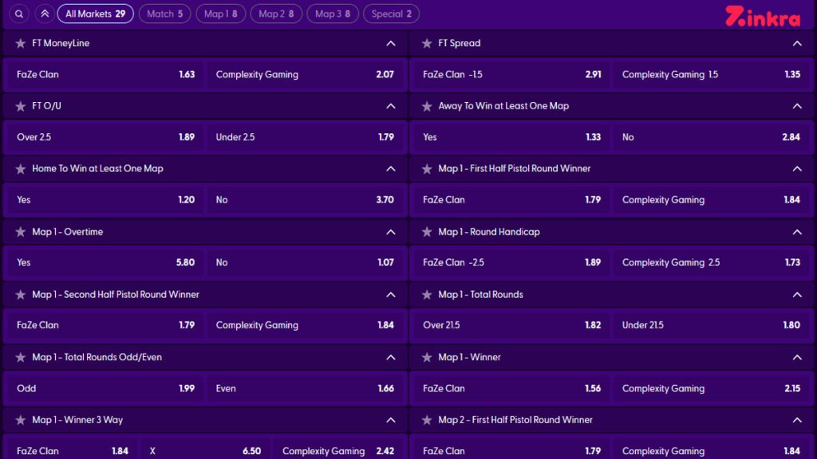Collapse Map 1 - Round Handicap section
This screenshot has height=459, width=817.
tap(797, 232)
